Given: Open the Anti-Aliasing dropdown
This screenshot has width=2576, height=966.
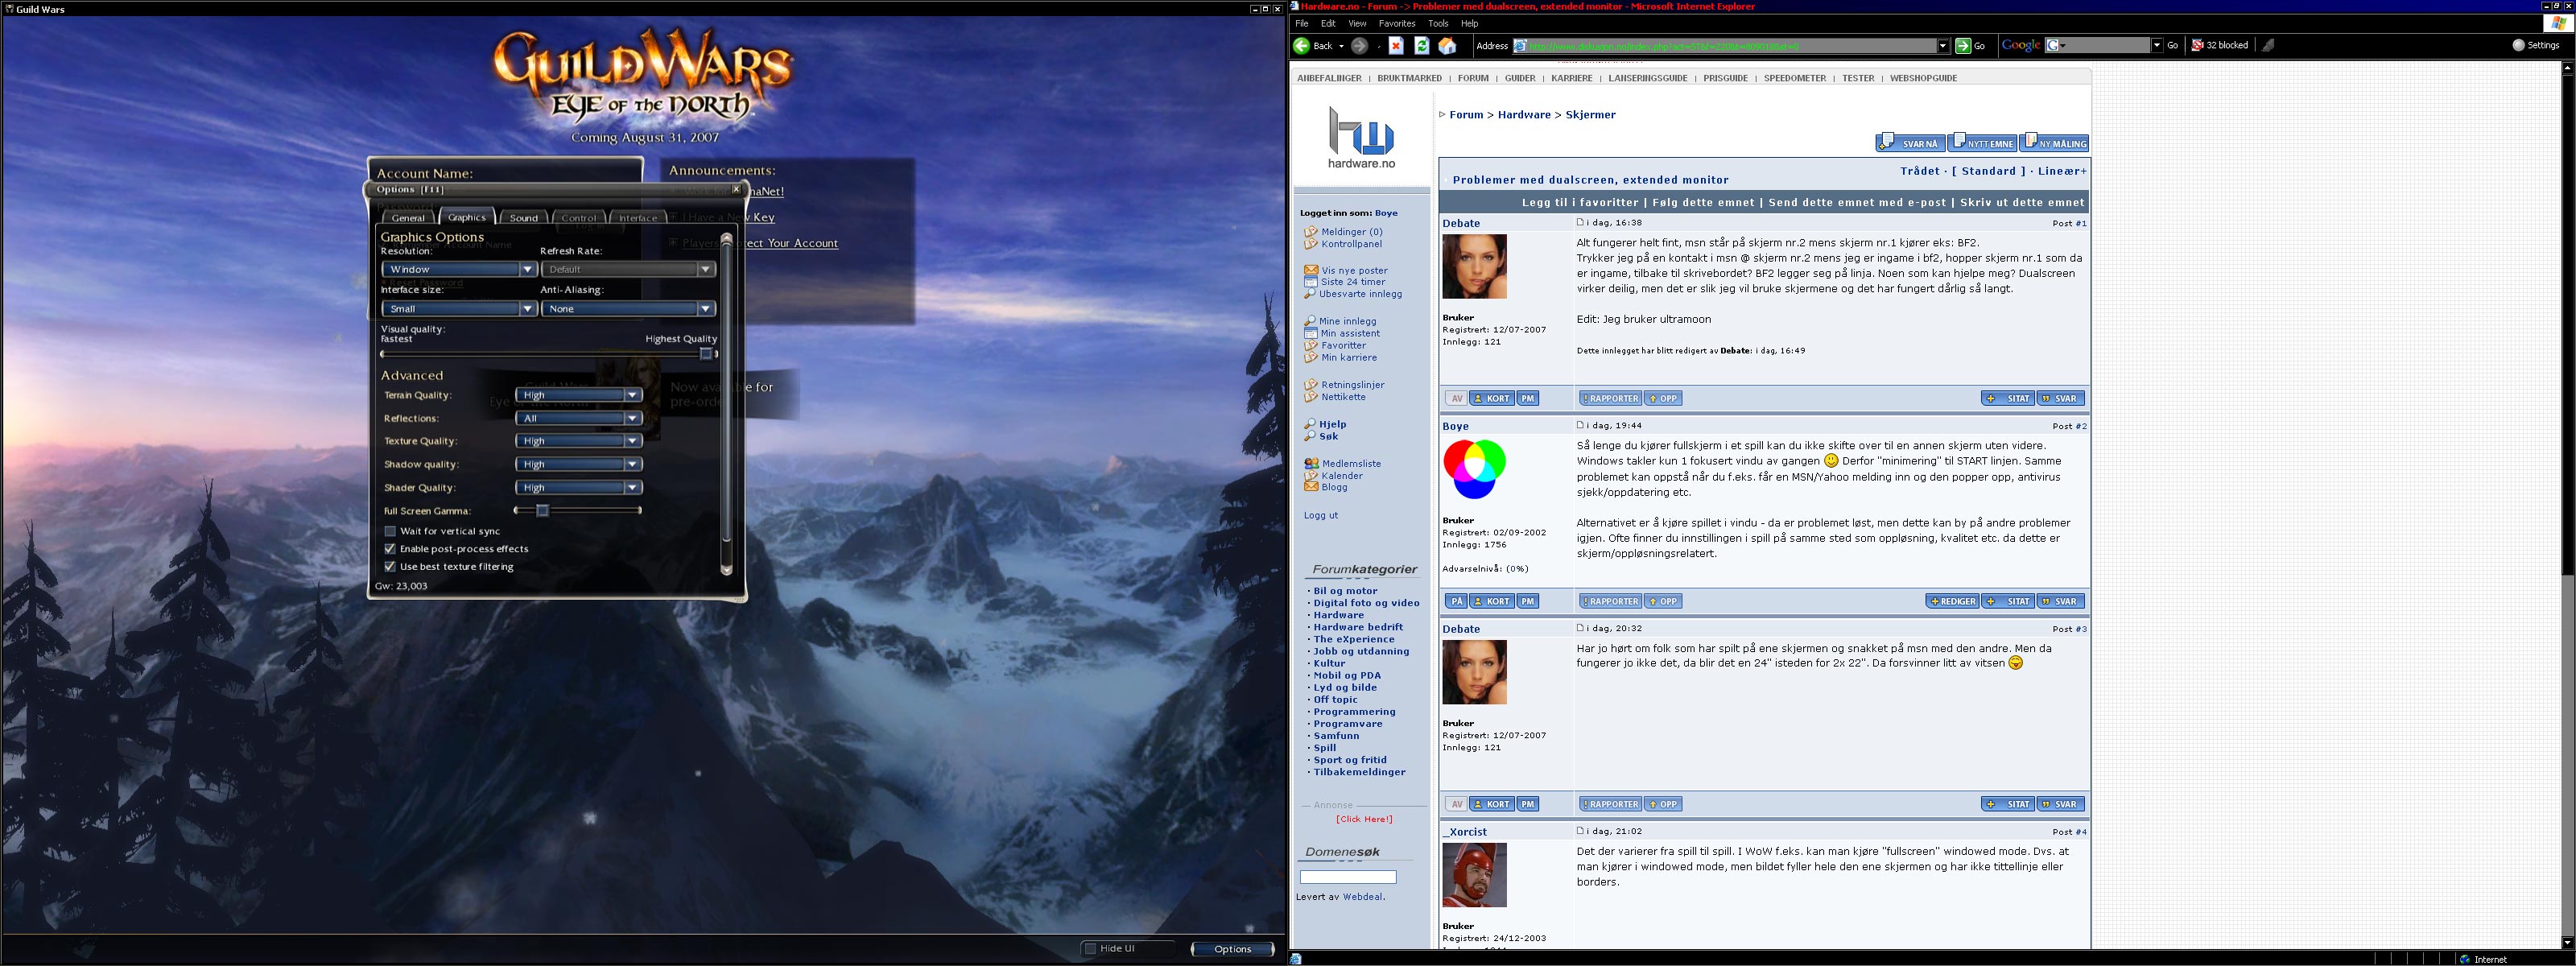Looking at the screenshot, I should (x=628, y=309).
